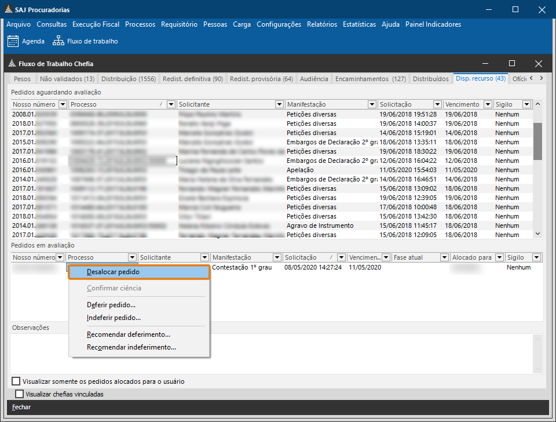Click the Fechar button
556x422 pixels.
[21, 407]
